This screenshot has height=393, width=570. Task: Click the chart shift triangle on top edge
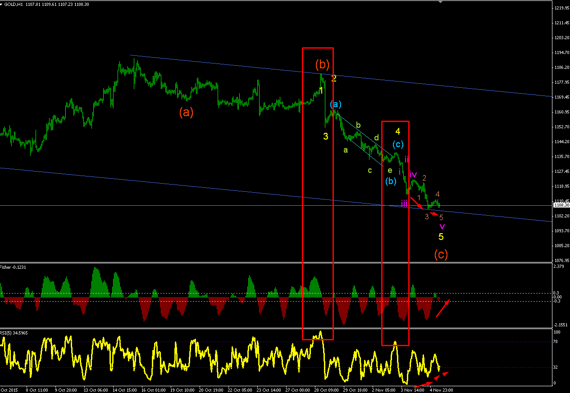(441, 2)
